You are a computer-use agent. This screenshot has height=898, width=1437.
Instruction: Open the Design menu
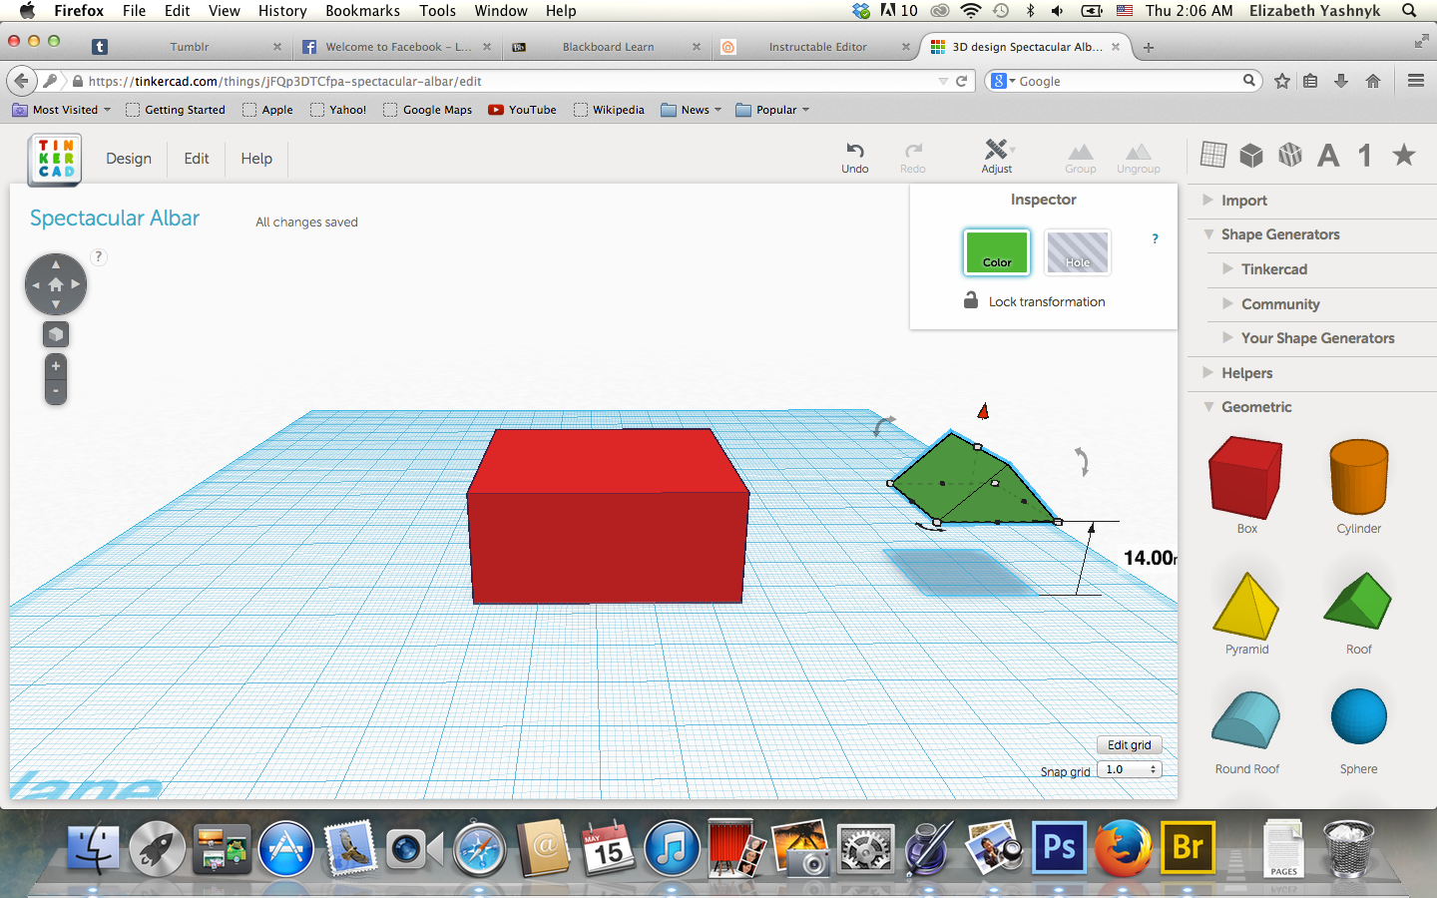coord(128,159)
